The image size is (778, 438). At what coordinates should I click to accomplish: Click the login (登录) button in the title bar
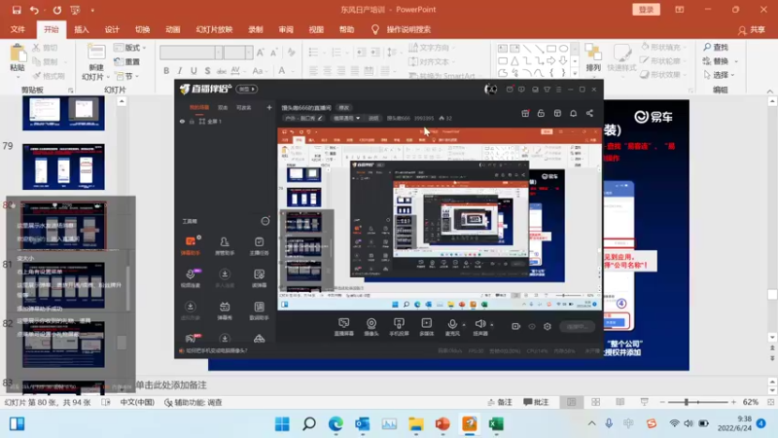pyautogui.click(x=646, y=10)
